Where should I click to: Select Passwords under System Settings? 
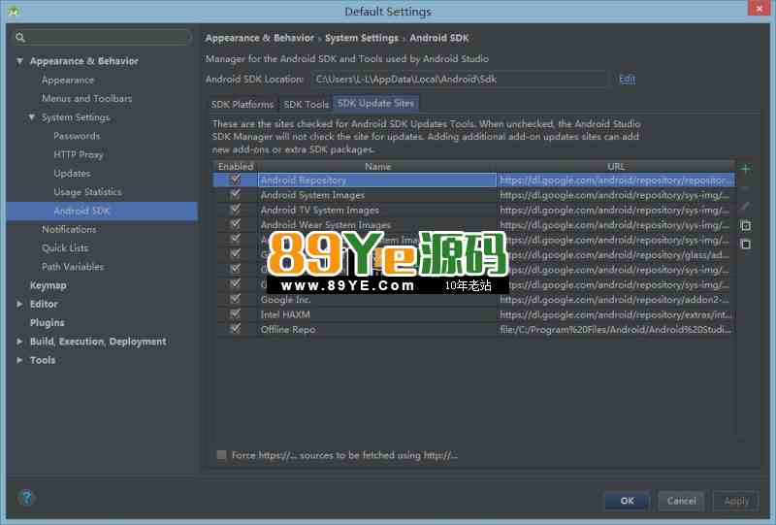coord(77,136)
